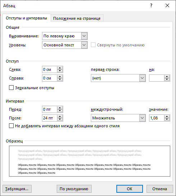Increase the Слева indent with up arrow
The width and height of the screenshot is (176, 196).
[60, 68]
